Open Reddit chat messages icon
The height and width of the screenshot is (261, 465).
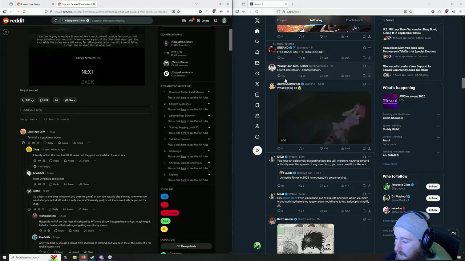[x=191, y=21]
